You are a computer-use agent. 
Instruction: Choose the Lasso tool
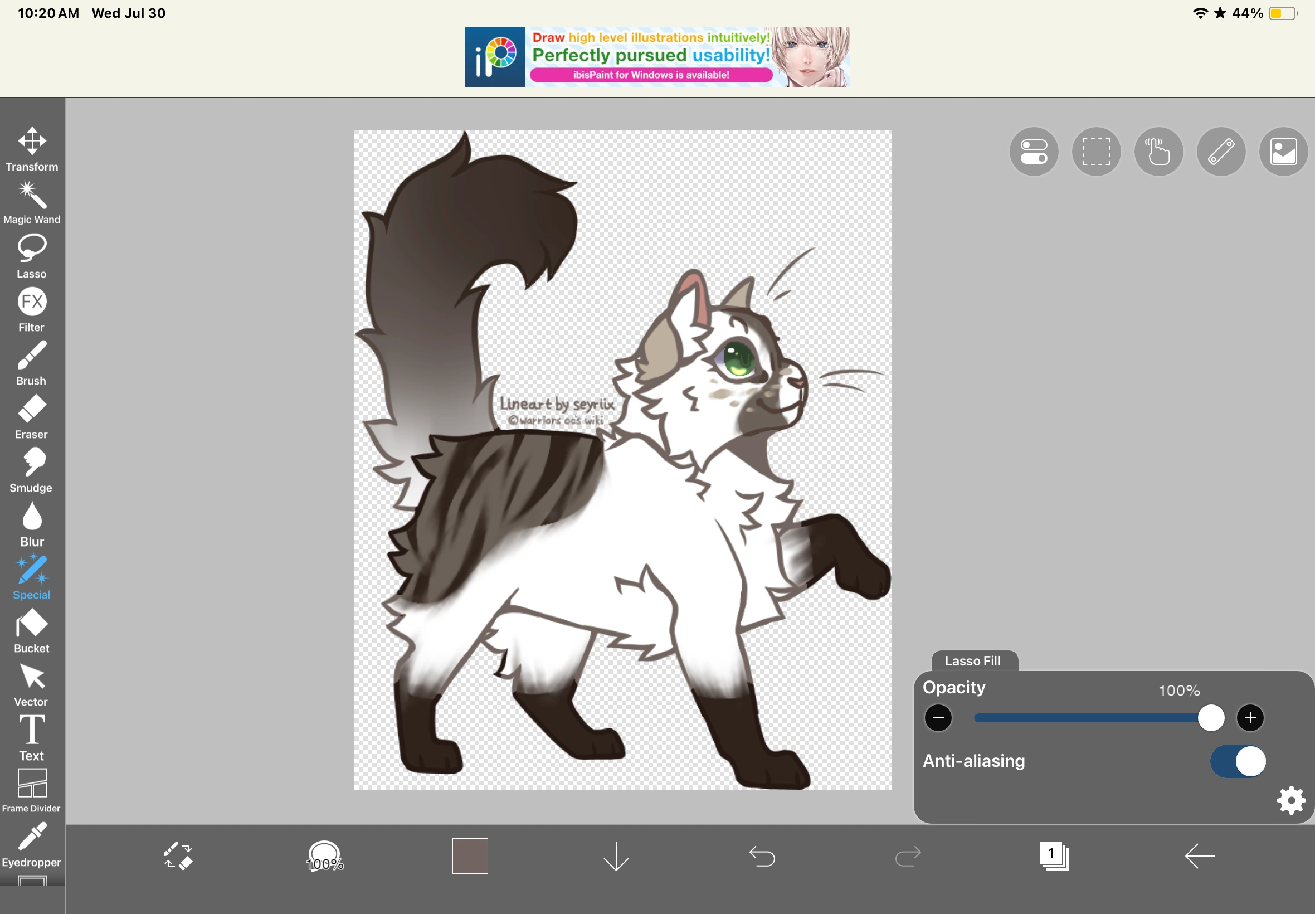coord(32,255)
